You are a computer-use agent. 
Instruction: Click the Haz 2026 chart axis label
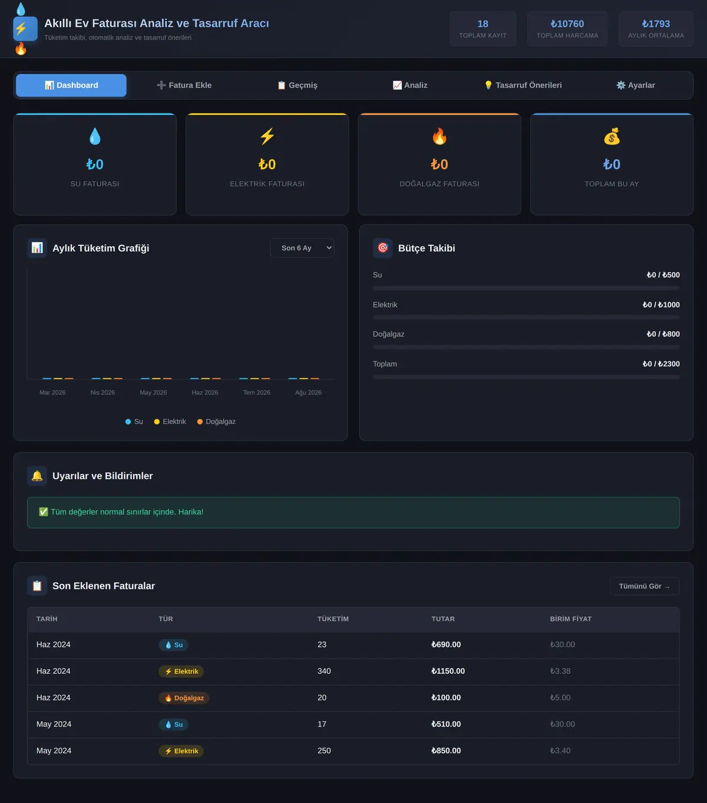[x=205, y=393]
